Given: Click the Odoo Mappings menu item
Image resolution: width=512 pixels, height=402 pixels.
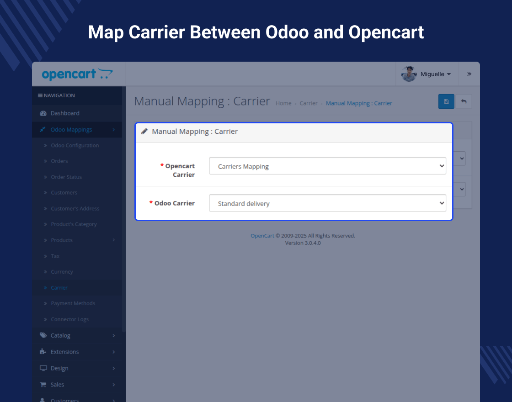Looking at the screenshot, I should pyautogui.click(x=77, y=130).
